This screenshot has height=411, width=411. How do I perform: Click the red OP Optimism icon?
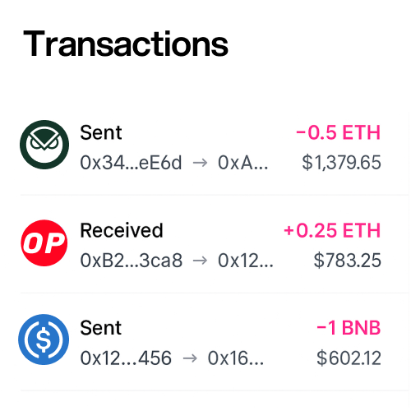tap(44, 242)
